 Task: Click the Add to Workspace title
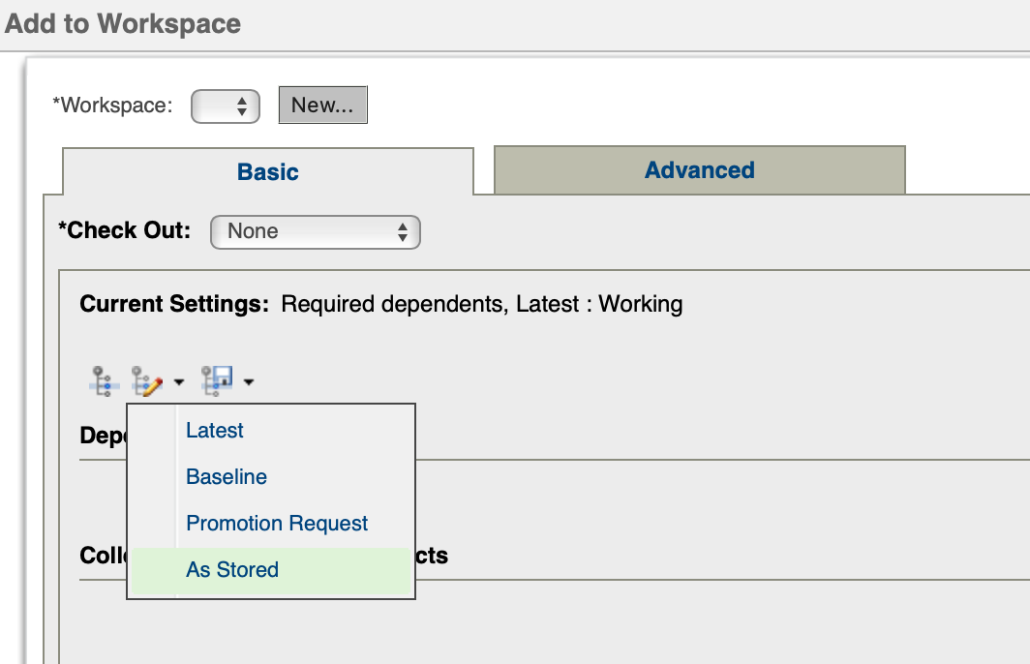[123, 23]
